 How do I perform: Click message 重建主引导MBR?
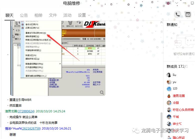click(20, 100)
